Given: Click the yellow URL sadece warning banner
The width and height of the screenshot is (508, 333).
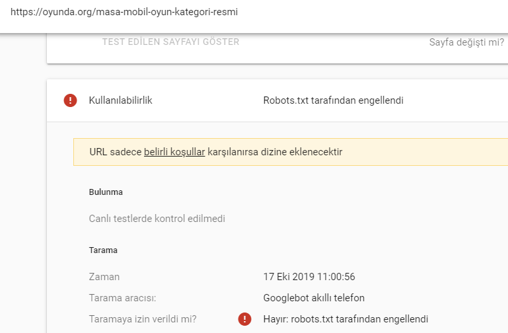Looking at the screenshot, I should [x=291, y=152].
